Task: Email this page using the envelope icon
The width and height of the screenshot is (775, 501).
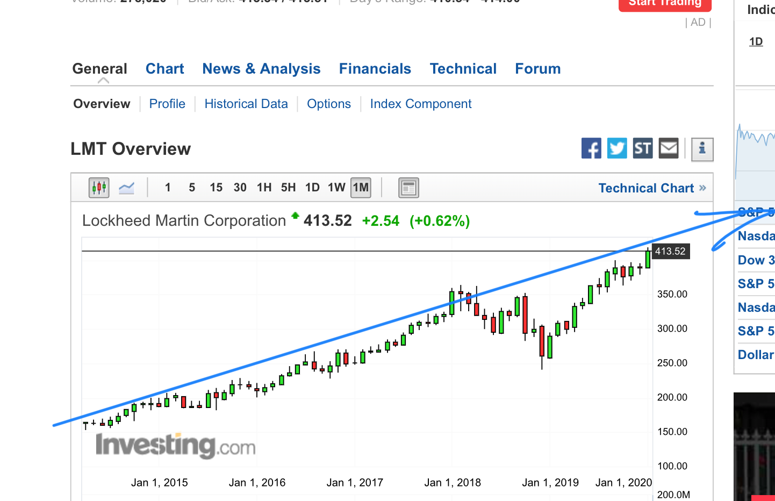Action: tap(669, 148)
